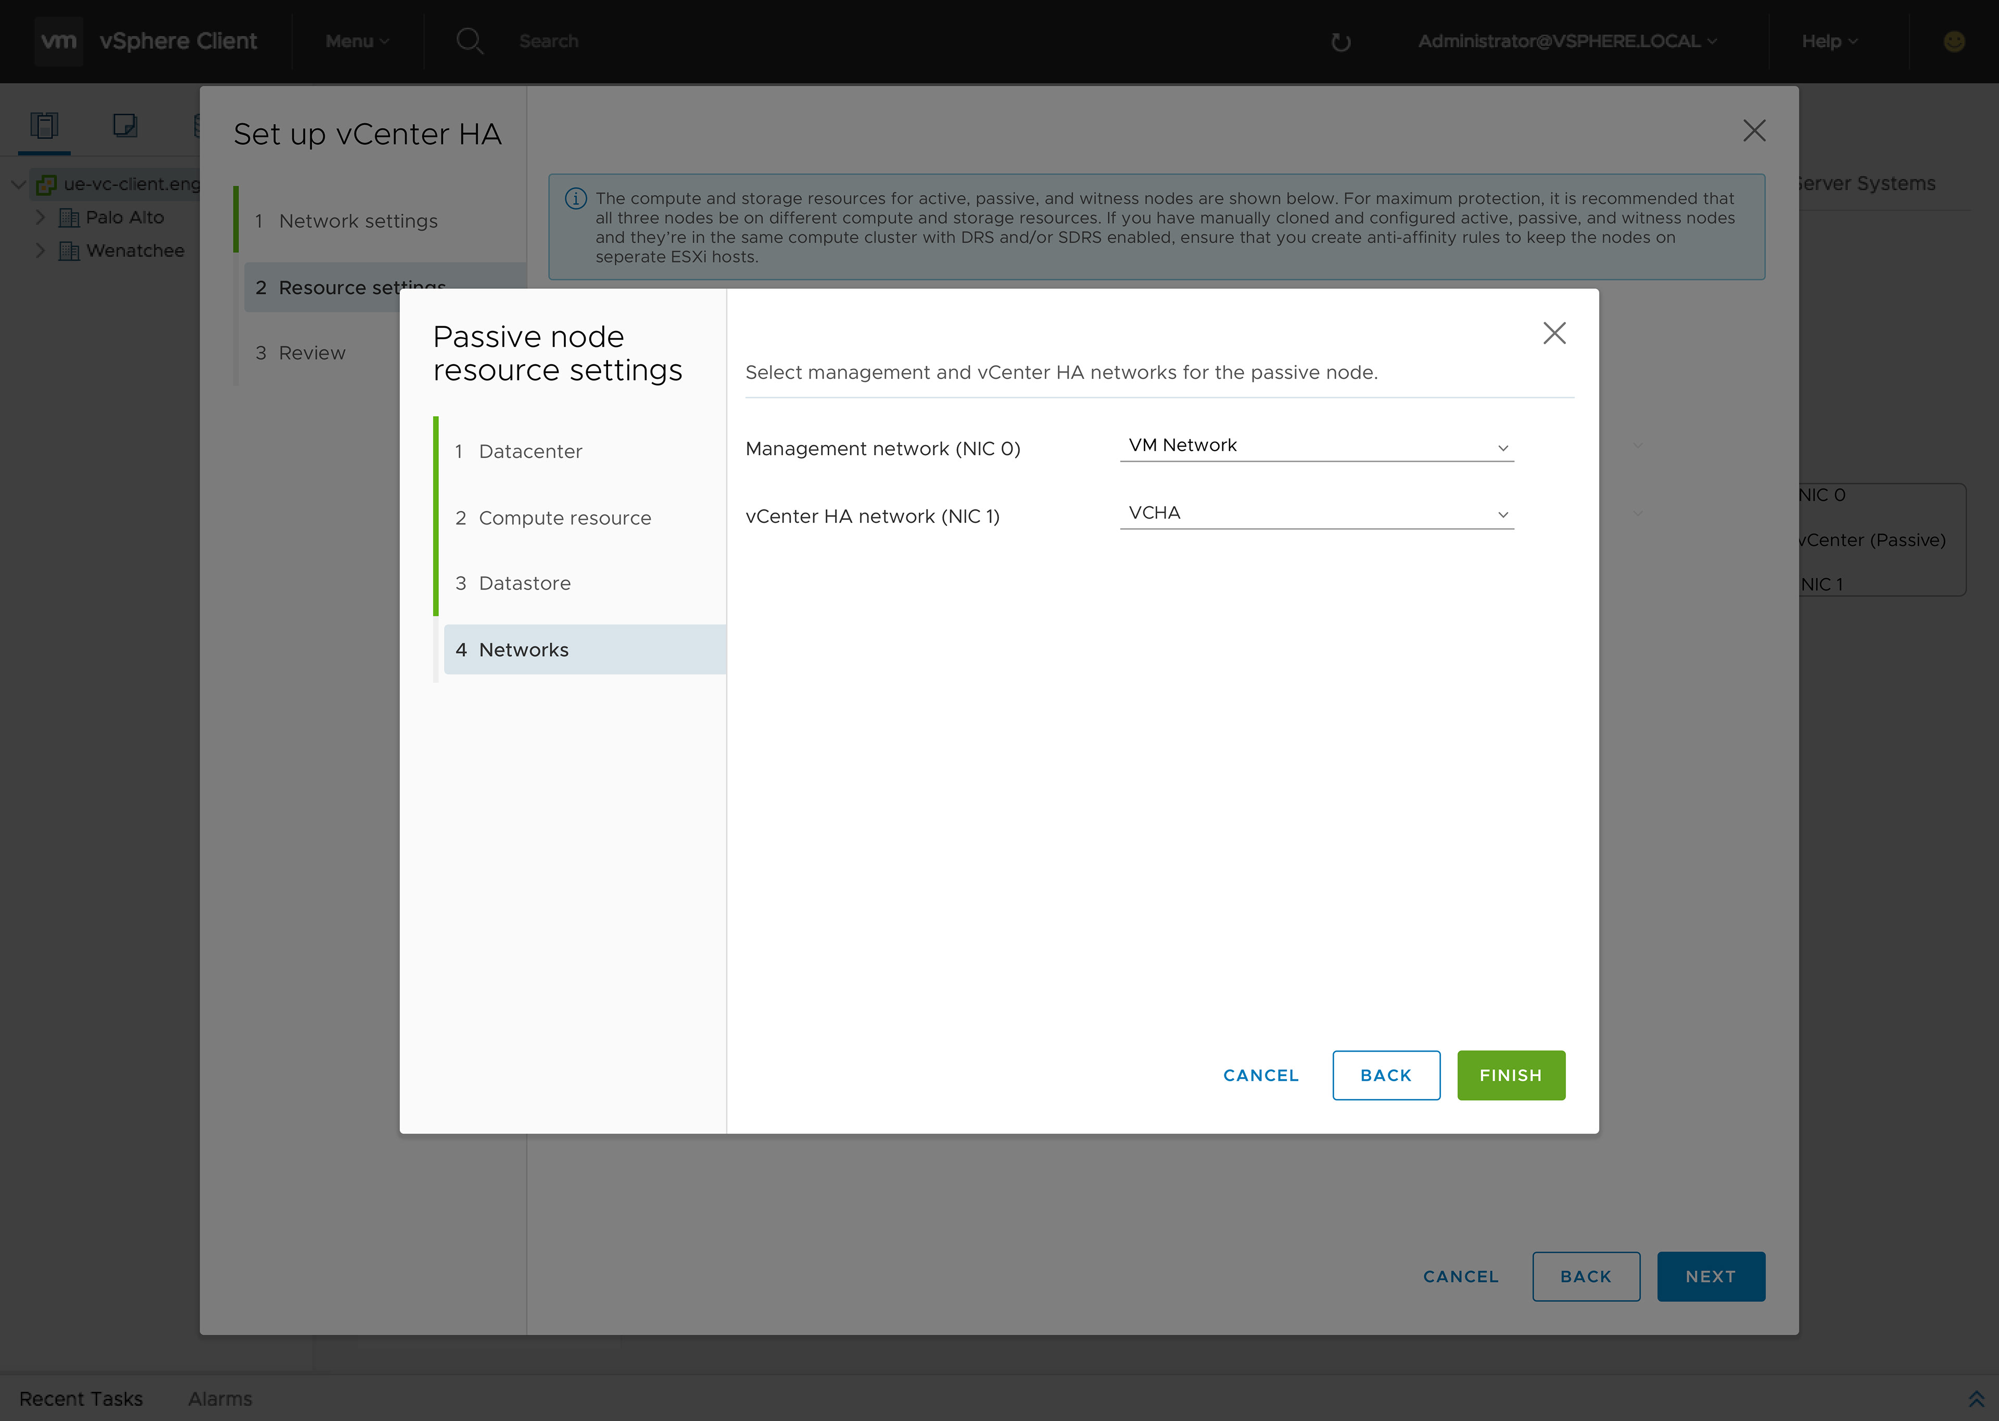Screen dimensions: 1999x1421
Task: Click the Wenatchee tree item
Action: (x=135, y=251)
